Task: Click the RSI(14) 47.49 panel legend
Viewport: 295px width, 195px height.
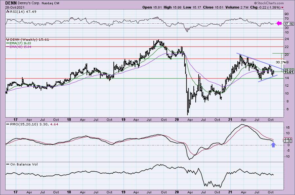Action: tap(21, 11)
